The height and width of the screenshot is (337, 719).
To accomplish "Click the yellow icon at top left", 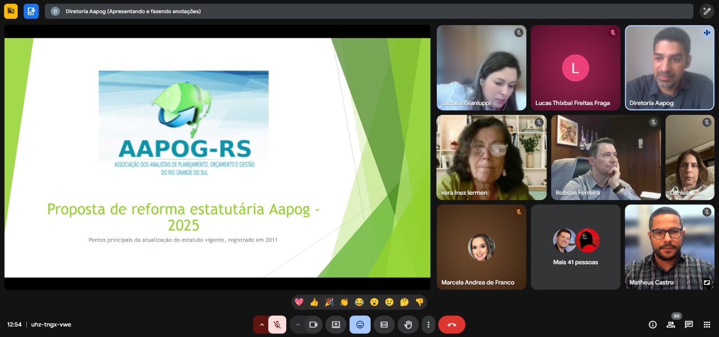I will [11, 11].
